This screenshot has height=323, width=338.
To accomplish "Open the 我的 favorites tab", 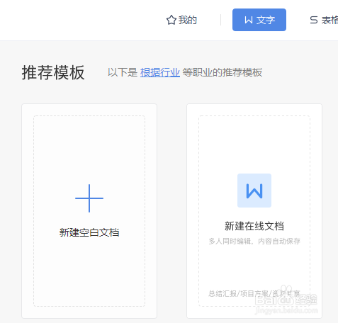I will (x=181, y=20).
